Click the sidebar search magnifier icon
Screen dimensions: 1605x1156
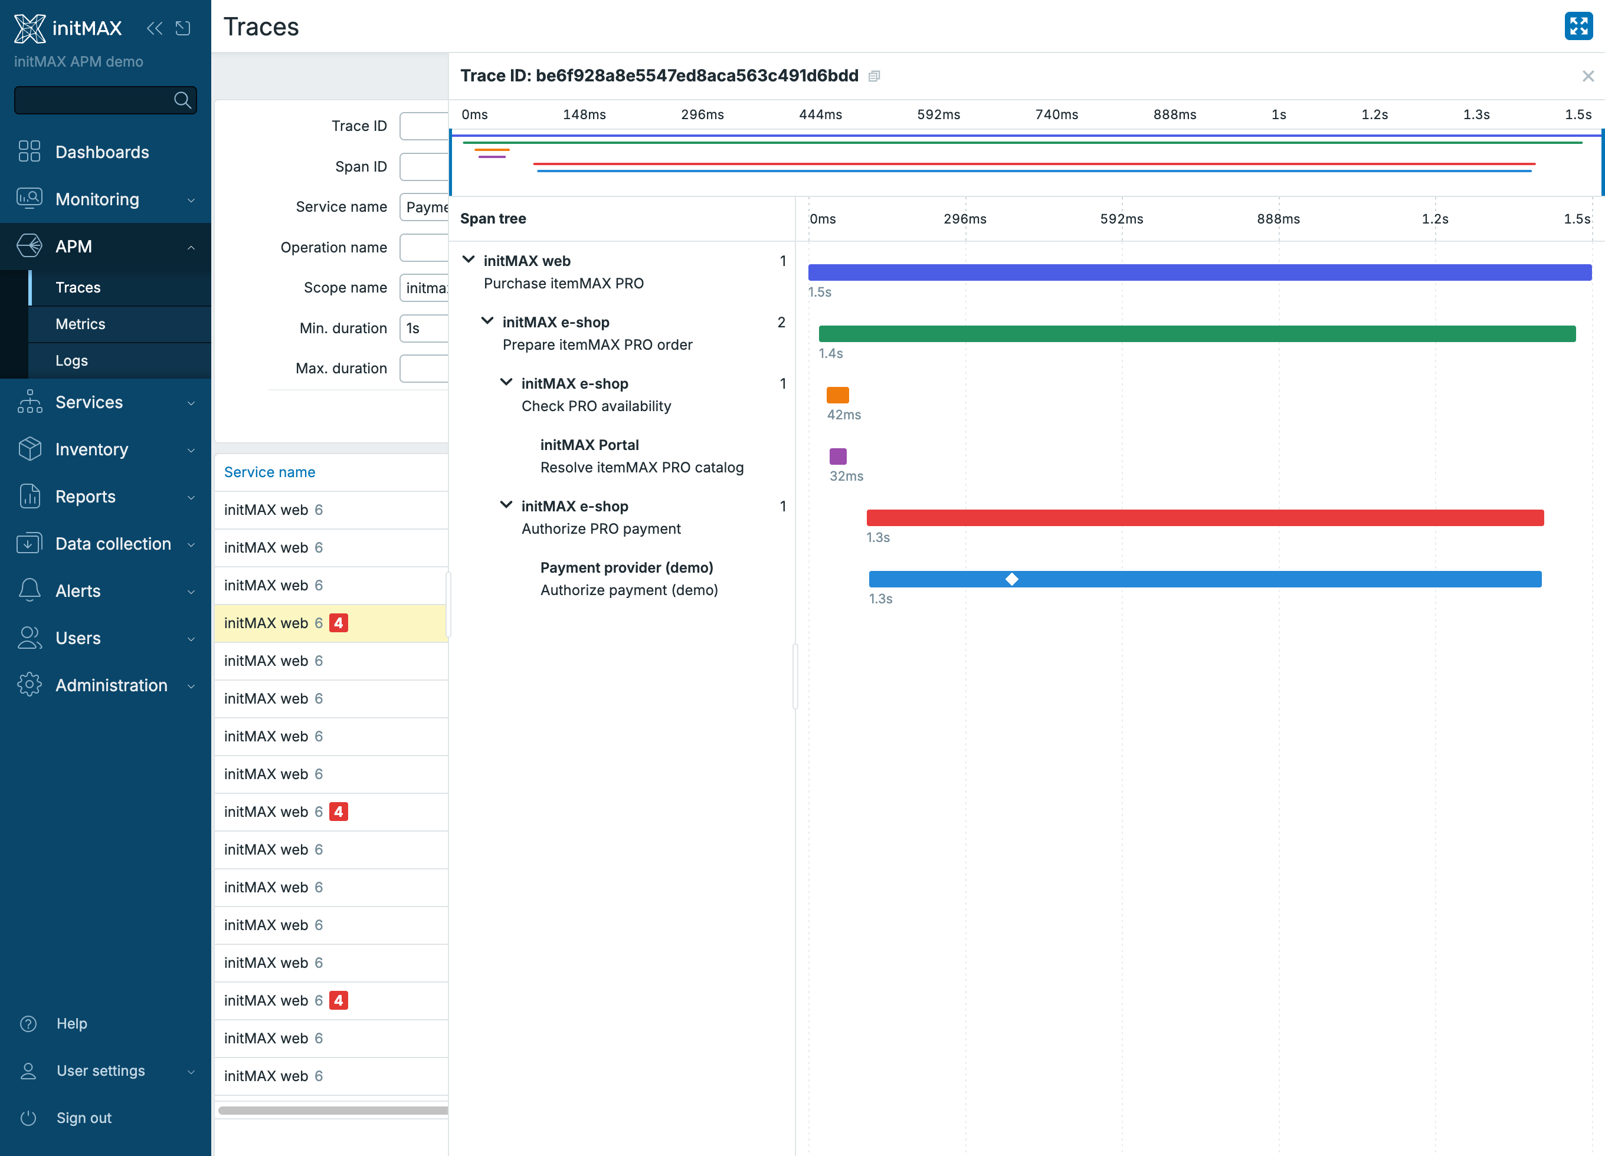(x=182, y=100)
